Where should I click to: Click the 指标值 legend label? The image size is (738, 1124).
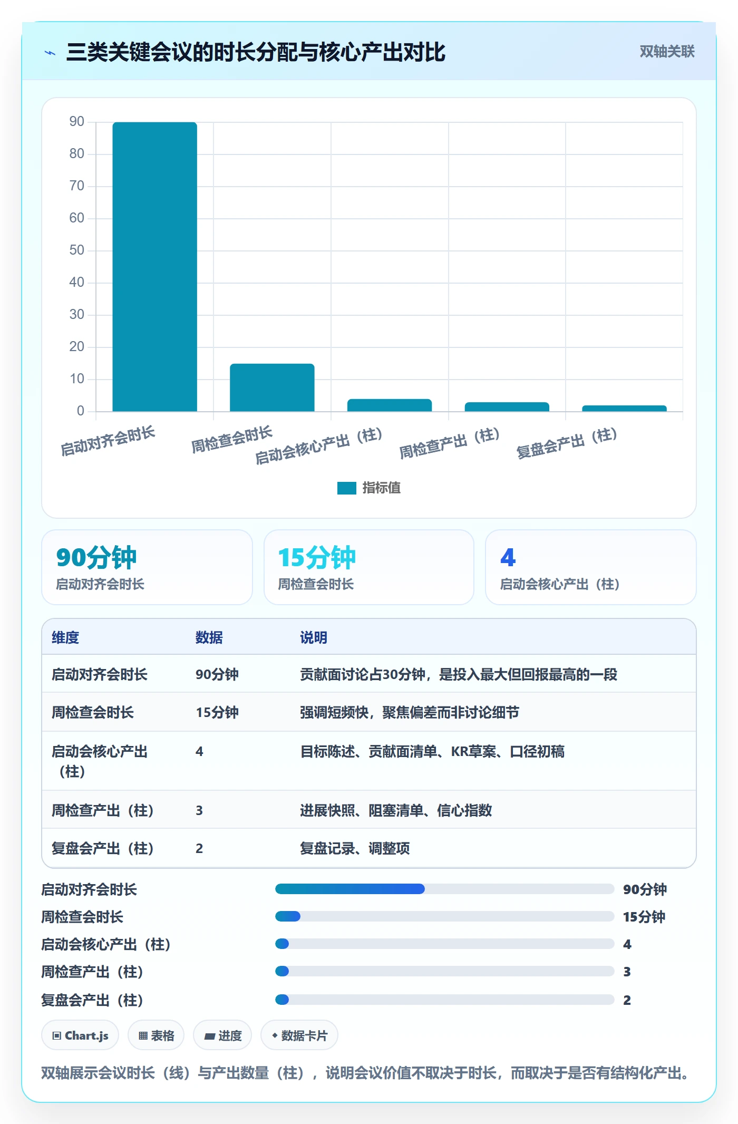[381, 488]
